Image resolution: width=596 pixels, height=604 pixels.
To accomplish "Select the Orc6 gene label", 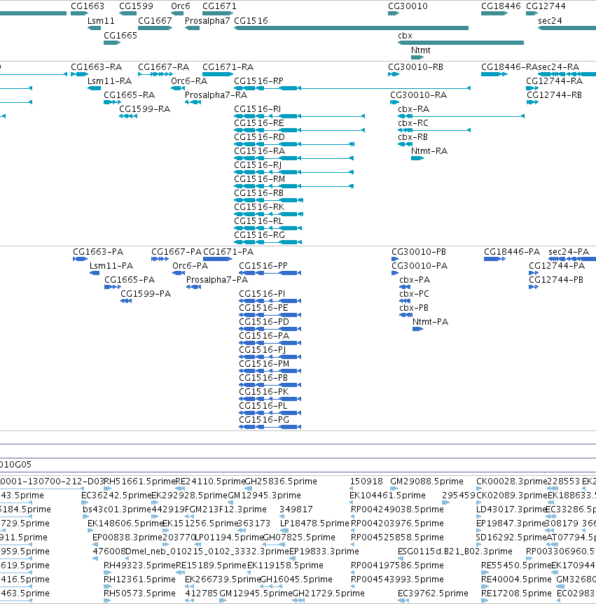I will (181, 6).
